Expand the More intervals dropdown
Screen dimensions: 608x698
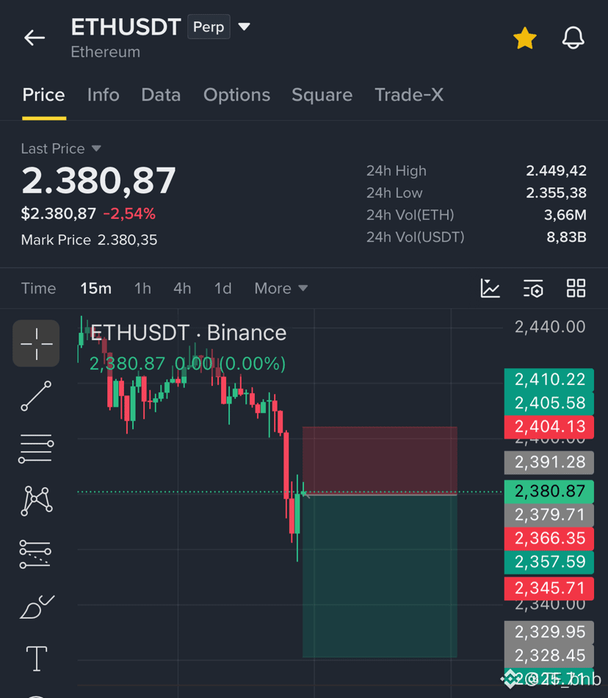(x=281, y=289)
